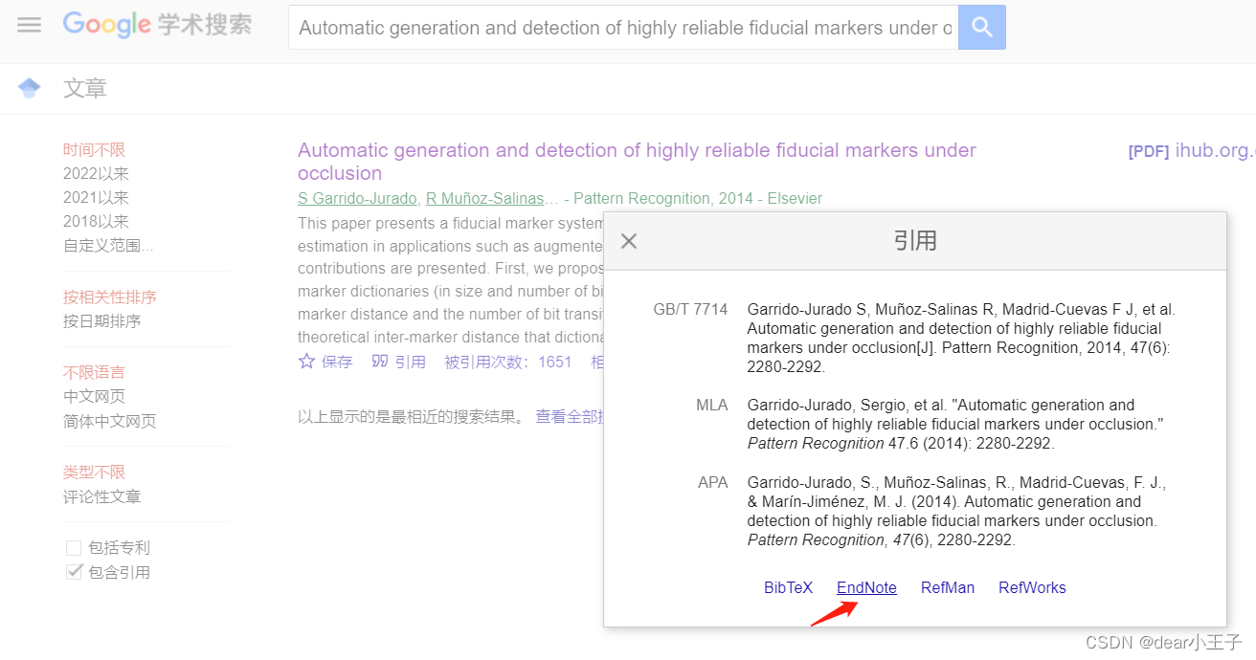Open the hamburger menu icon
This screenshot has height=660, width=1256.
[30, 26]
